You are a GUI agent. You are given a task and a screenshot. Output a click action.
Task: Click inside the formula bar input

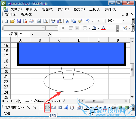[93, 34]
